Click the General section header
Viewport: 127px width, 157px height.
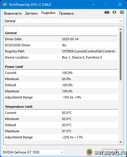(x=11, y=33)
